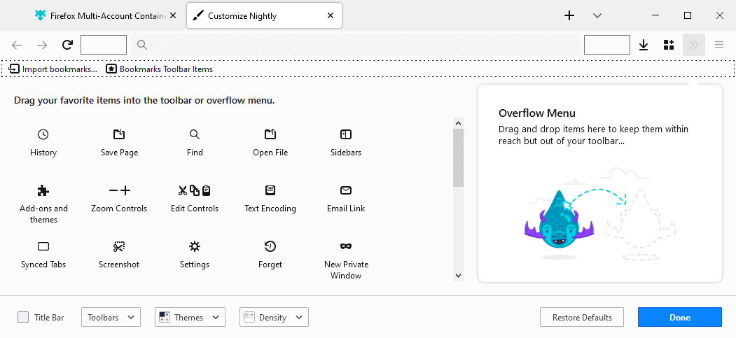Click the extensions grid-plus toolbar icon
The image size is (736, 338).
(669, 45)
